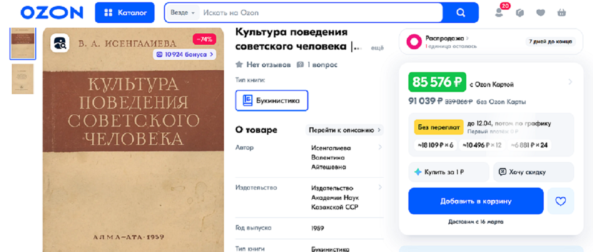Click Хочу скидку button

[534, 172]
